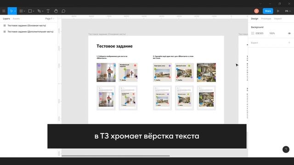Screen dimensions: 294x165
Task: Edit background opacity 100% field
Action: point(272,33)
